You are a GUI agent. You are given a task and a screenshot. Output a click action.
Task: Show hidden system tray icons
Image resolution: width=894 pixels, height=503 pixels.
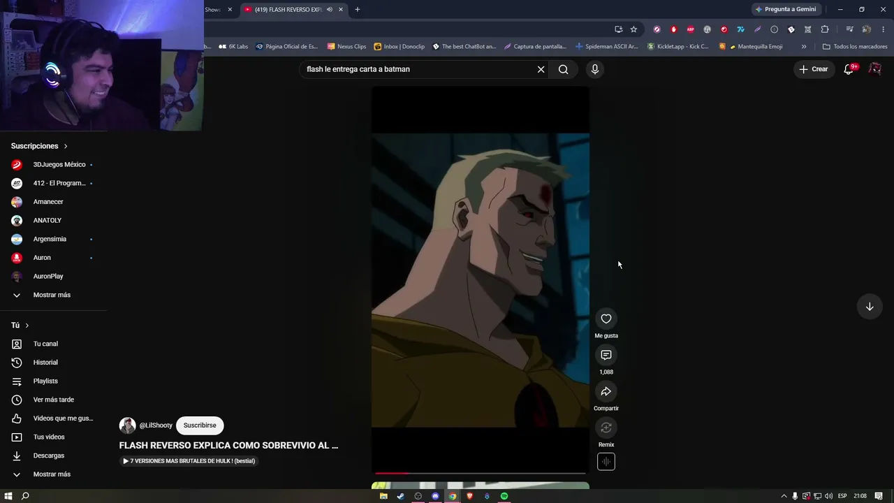coord(784,496)
